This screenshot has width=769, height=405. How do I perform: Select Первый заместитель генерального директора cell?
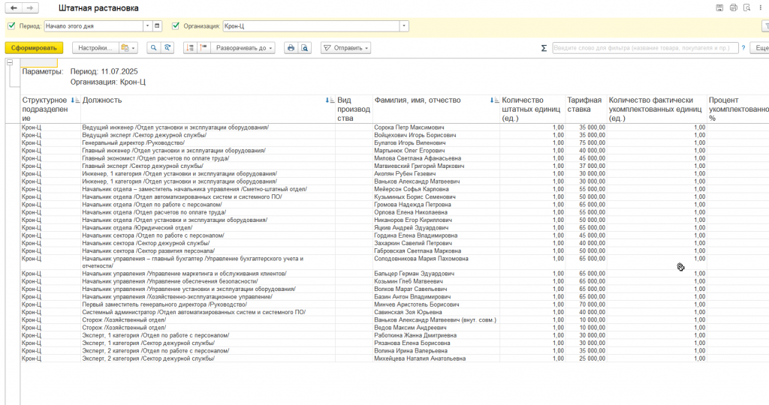(208, 304)
